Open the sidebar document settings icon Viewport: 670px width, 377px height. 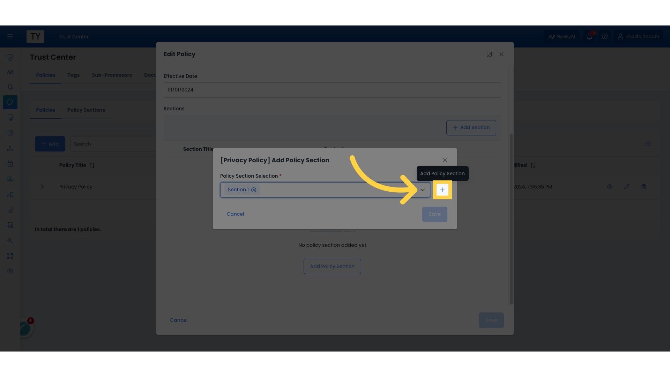pyautogui.click(x=10, y=118)
